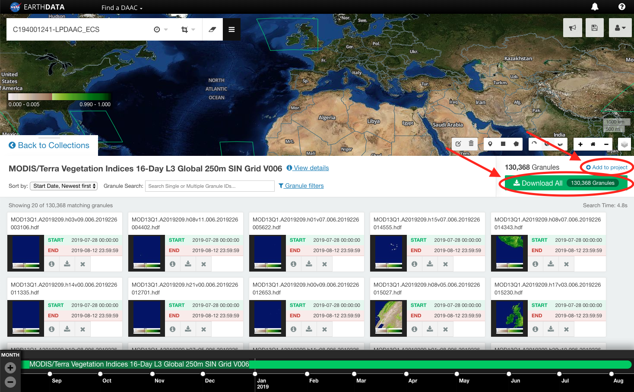This screenshot has height=392, width=634.
Task: Select the polygon drawing tool
Action: click(516, 144)
